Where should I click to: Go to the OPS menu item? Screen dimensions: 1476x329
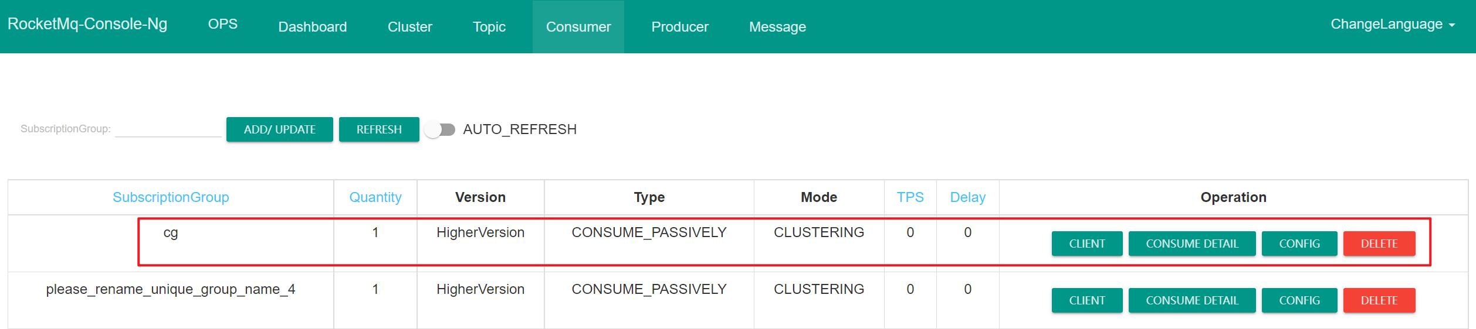pos(222,24)
